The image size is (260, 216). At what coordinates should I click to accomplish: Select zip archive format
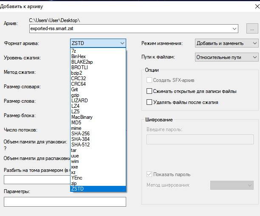click(98, 183)
